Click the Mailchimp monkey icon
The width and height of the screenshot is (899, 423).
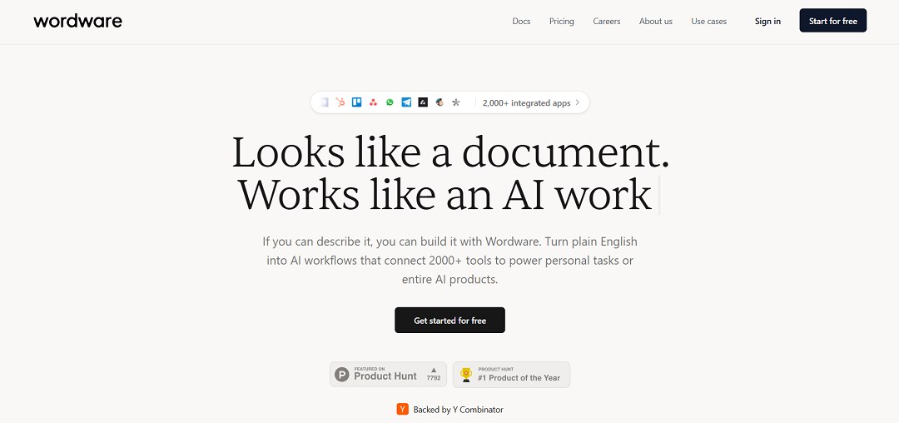pos(440,102)
